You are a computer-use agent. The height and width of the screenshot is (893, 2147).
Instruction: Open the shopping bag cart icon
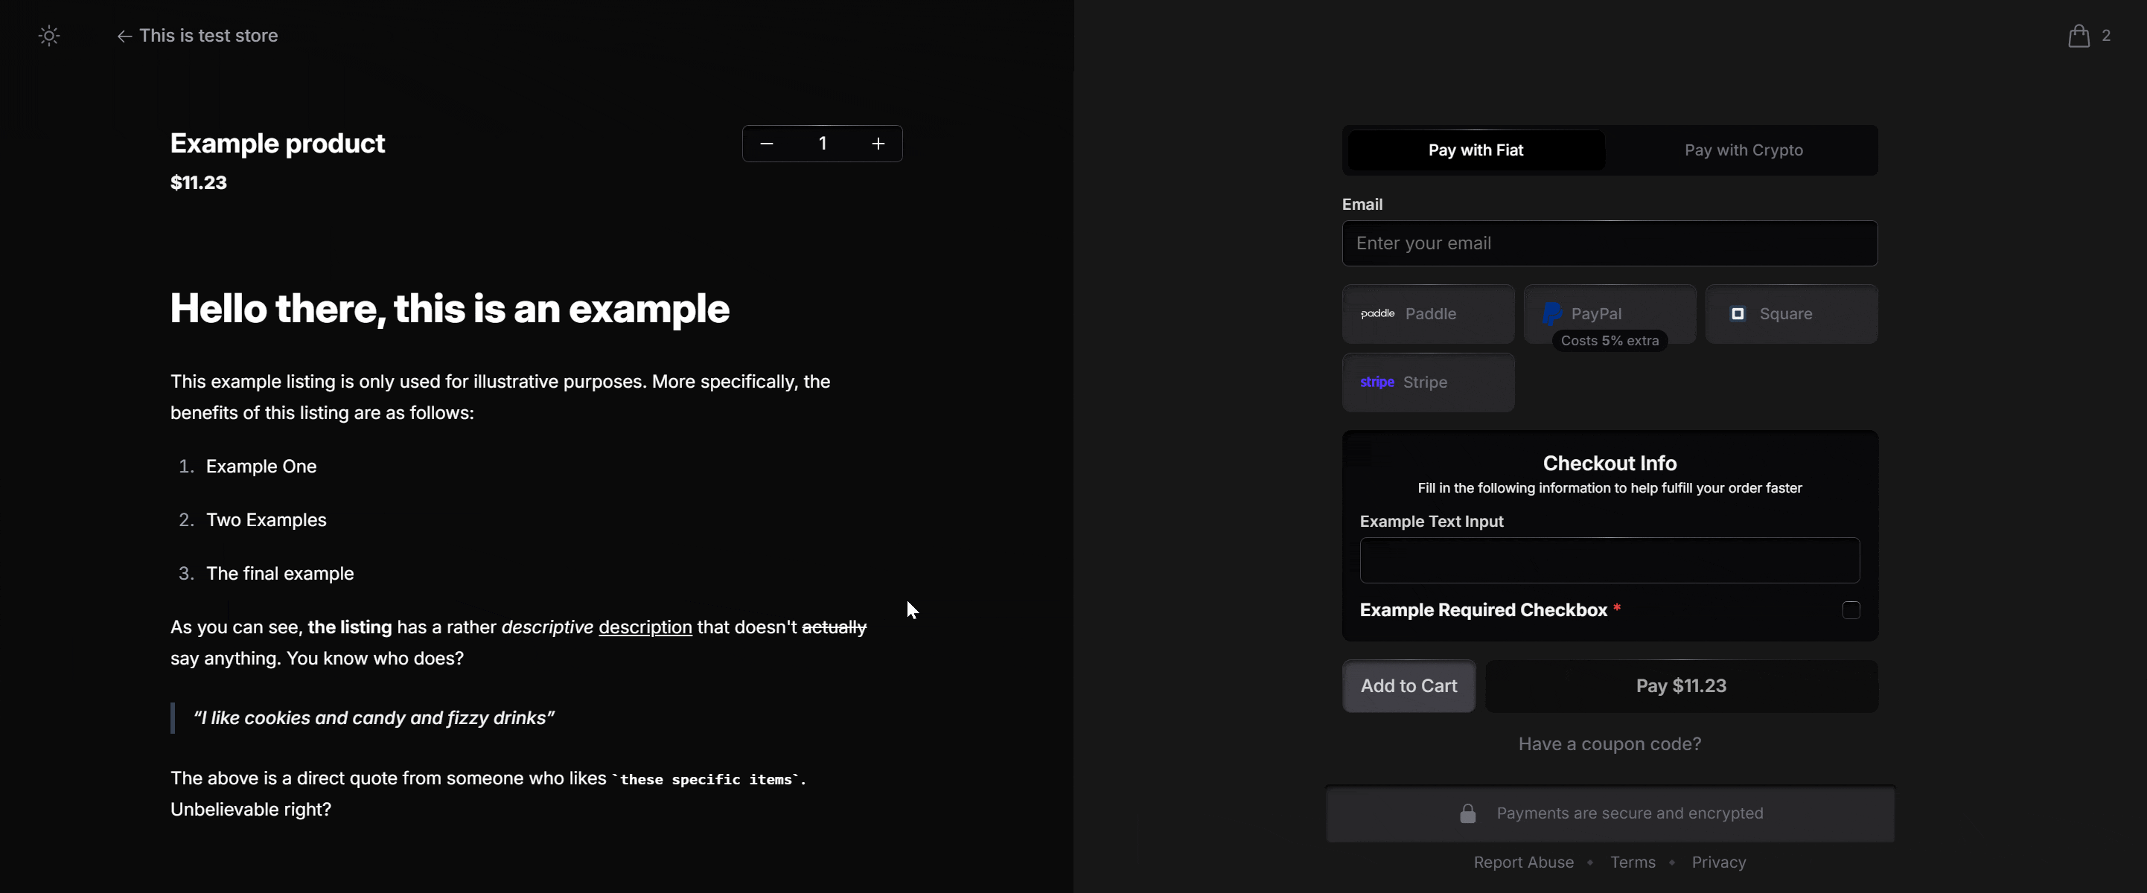(2078, 36)
